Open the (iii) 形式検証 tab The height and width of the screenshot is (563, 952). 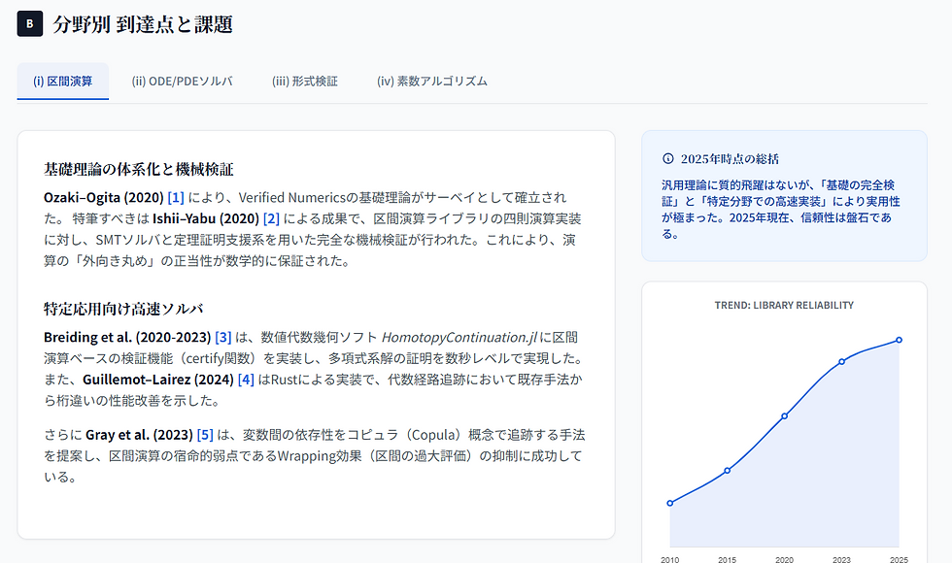click(x=305, y=82)
